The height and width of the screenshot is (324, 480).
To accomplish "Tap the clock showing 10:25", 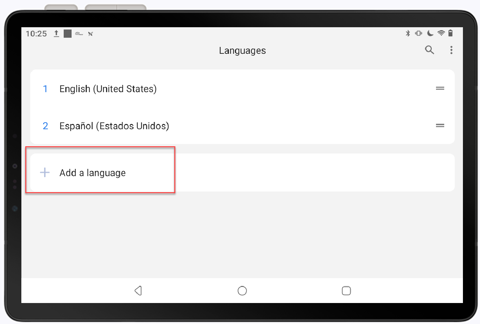I will click(x=36, y=33).
